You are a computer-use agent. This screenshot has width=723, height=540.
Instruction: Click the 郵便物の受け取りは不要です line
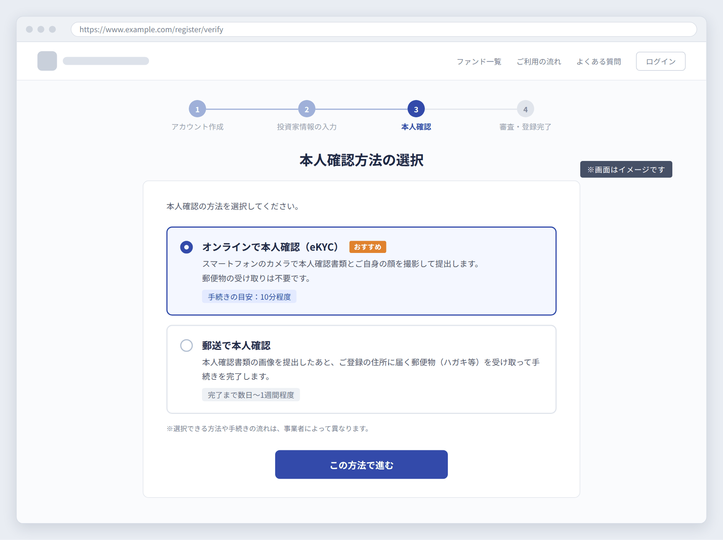[x=257, y=278]
